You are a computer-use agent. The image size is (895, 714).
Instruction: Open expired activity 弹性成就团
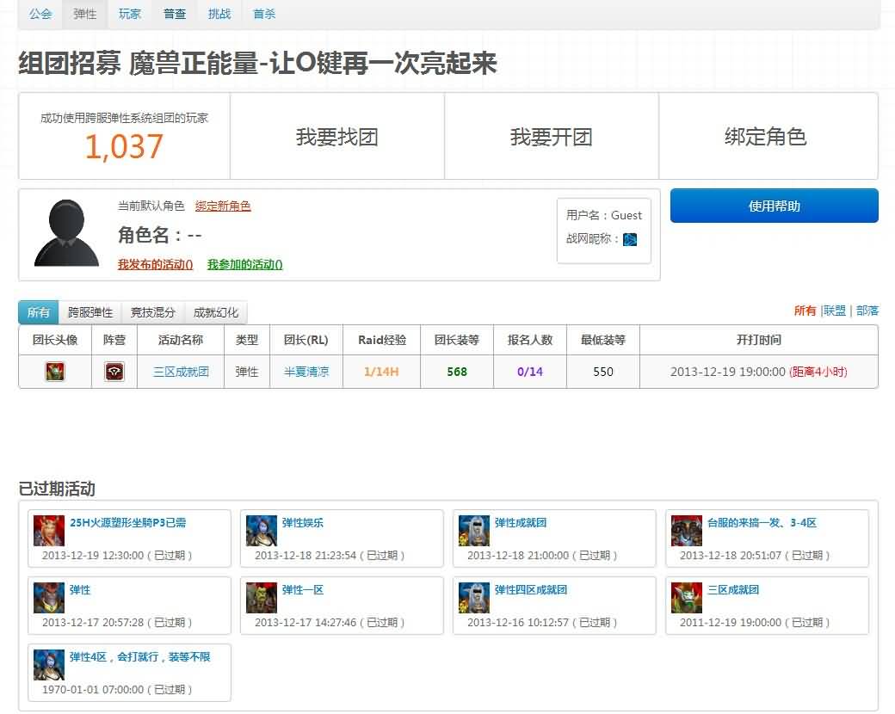click(x=521, y=522)
